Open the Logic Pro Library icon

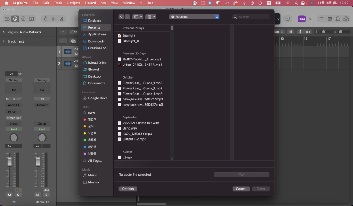[x=7, y=19]
